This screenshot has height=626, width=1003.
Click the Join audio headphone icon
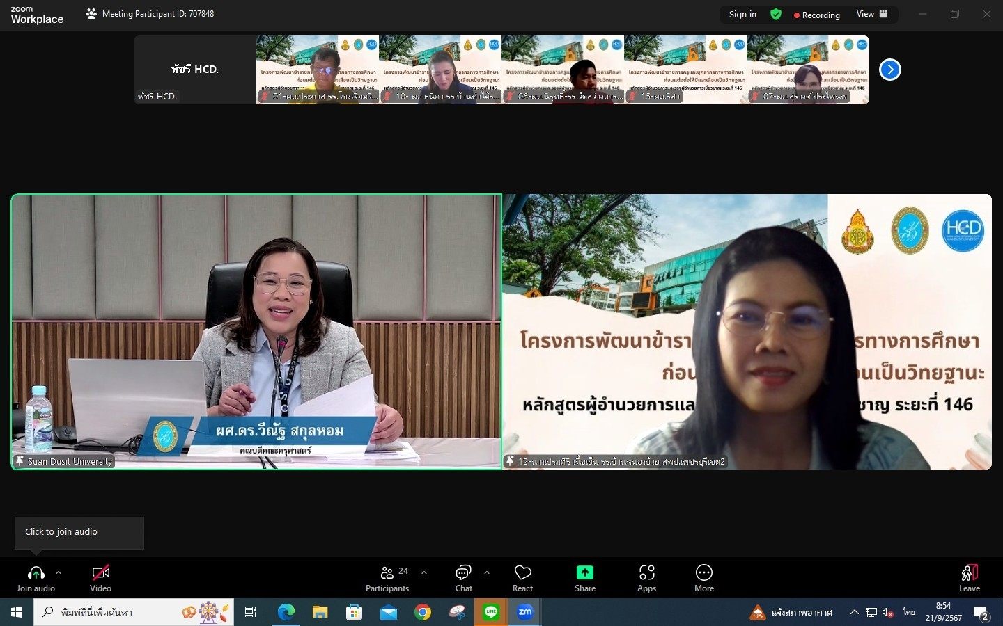(x=36, y=573)
